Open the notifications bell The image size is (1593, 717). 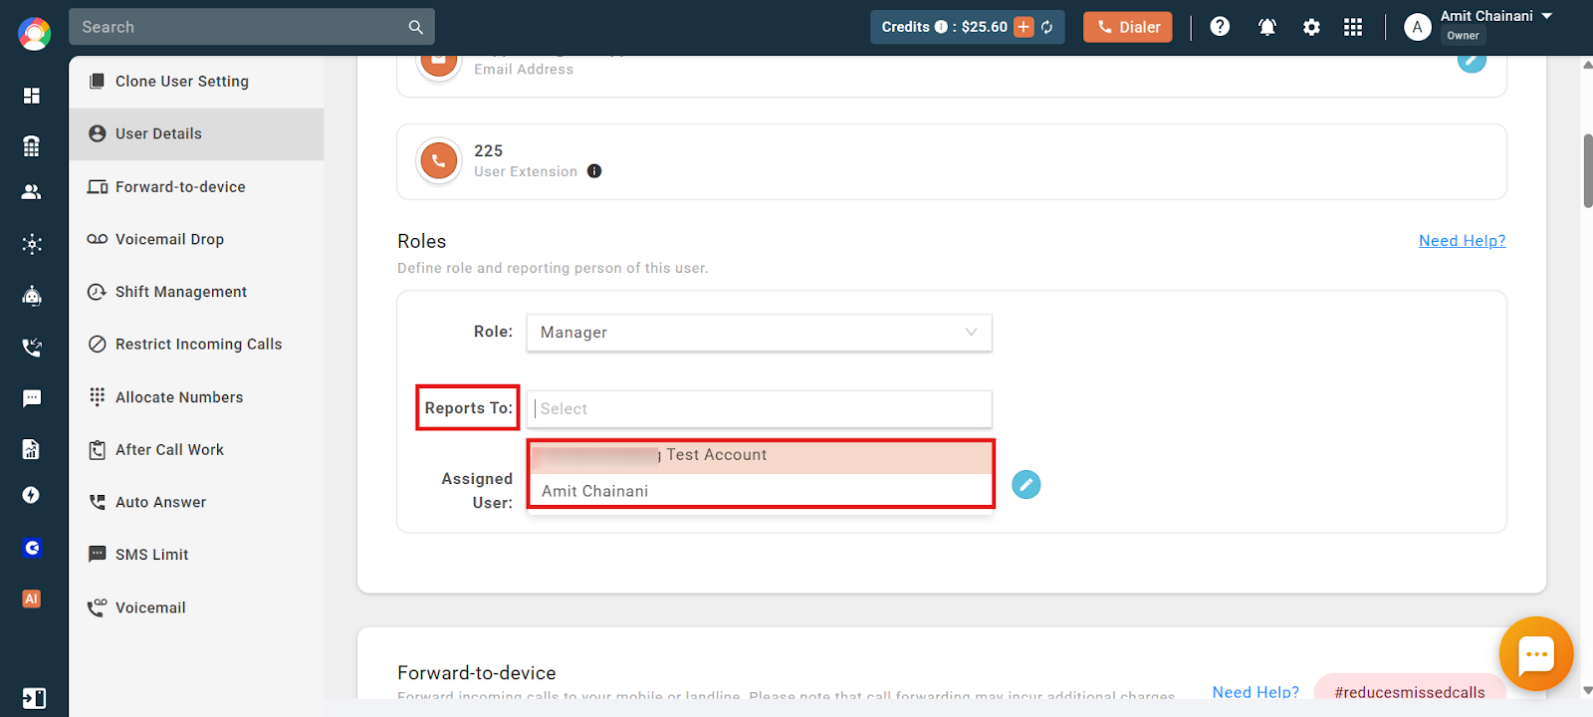1267,27
